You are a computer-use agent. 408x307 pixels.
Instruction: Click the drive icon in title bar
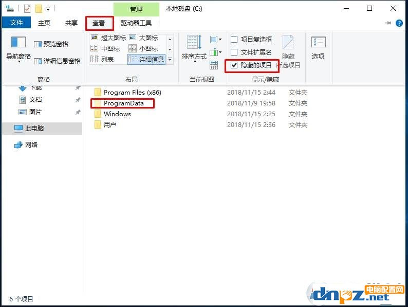point(10,9)
